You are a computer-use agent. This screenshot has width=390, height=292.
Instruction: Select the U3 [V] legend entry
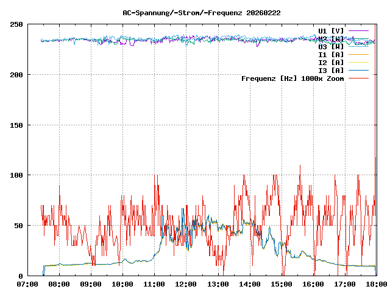click(331, 46)
